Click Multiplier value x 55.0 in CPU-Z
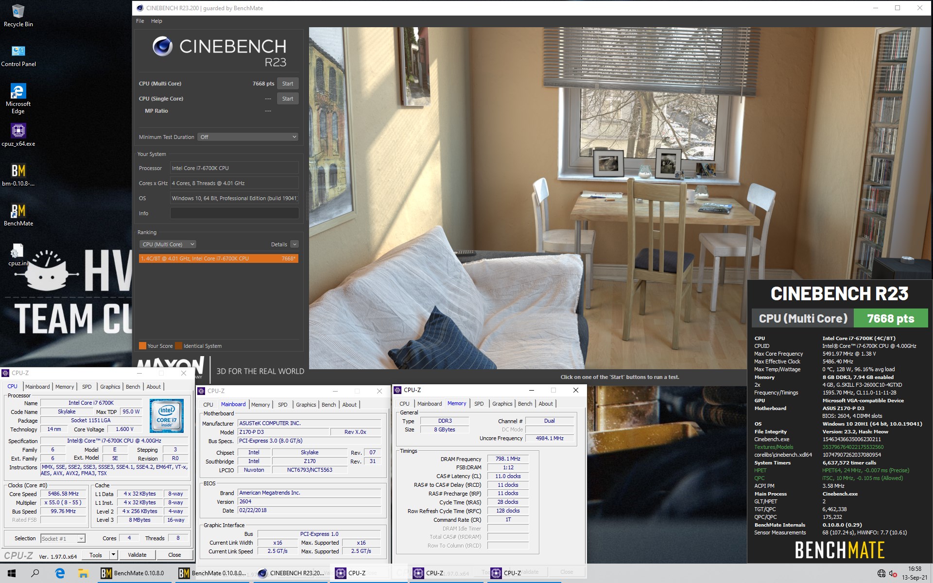The height and width of the screenshot is (583, 933). pyautogui.click(x=63, y=502)
